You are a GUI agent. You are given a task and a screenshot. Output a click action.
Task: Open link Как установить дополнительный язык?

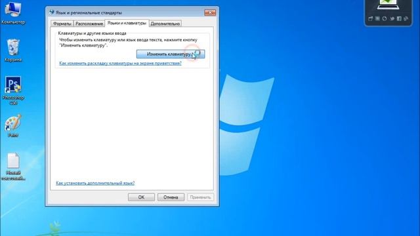[95, 183]
